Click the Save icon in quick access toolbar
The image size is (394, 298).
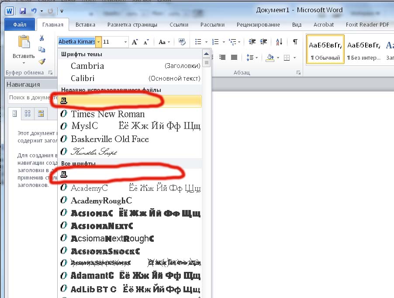[x=23, y=11]
